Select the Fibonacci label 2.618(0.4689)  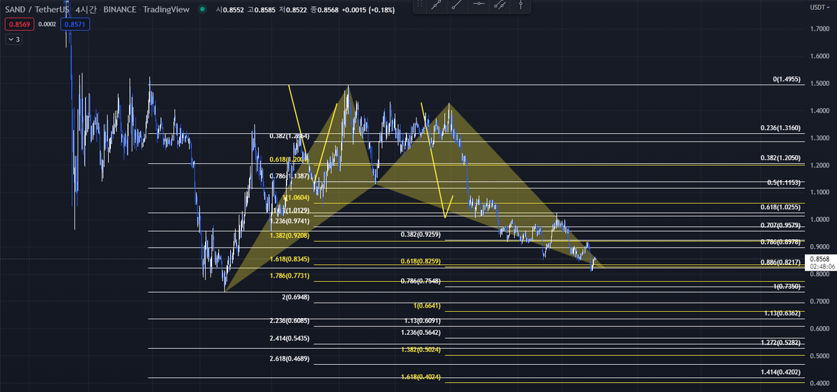tap(289, 359)
